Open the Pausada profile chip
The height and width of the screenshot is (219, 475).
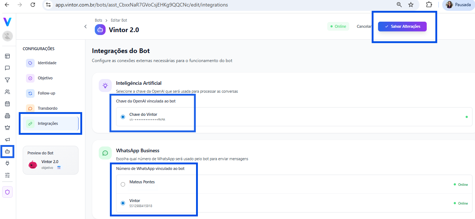click(x=458, y=5)
